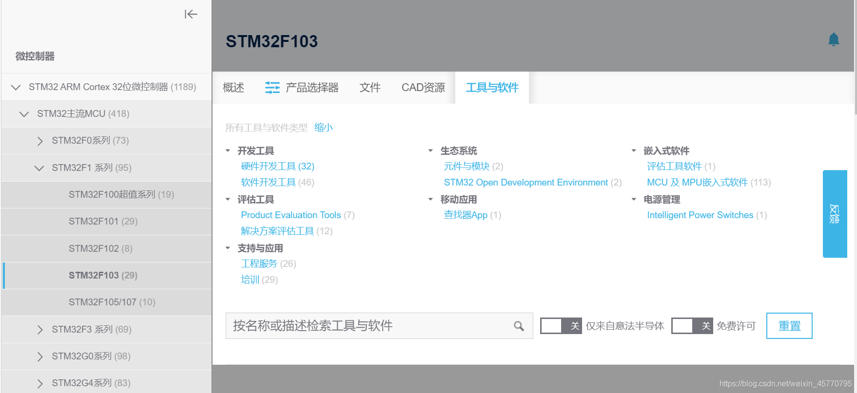Select STM32F103 (29) in sidebar

[107, 276]
